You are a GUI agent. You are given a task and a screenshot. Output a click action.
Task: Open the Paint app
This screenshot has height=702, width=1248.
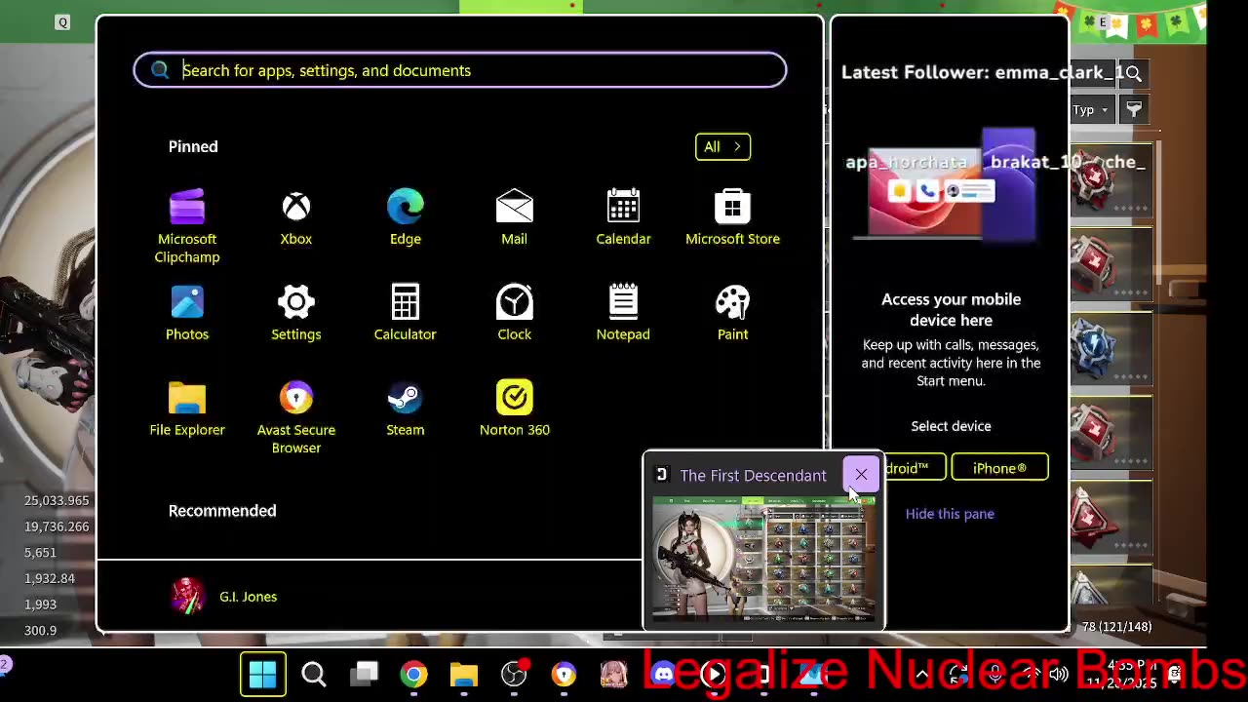732,314
